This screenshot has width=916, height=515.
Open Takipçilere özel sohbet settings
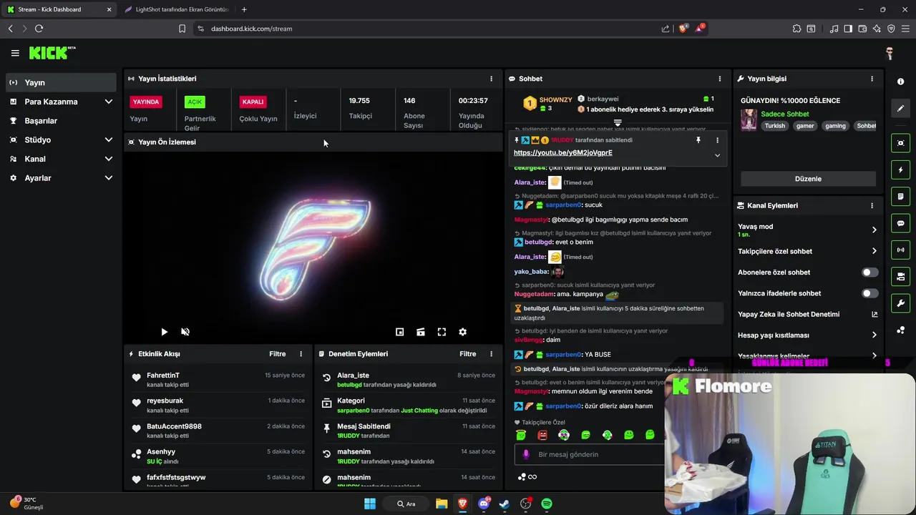click(807, 251)
